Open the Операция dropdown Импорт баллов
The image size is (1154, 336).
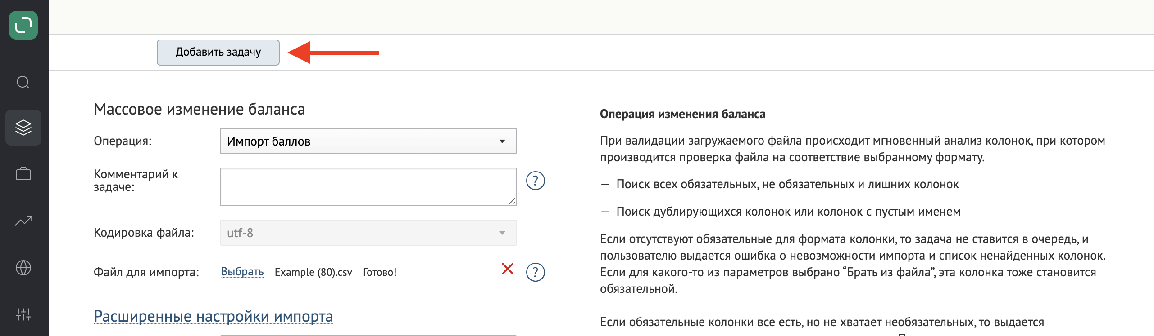tap(368, 141)
